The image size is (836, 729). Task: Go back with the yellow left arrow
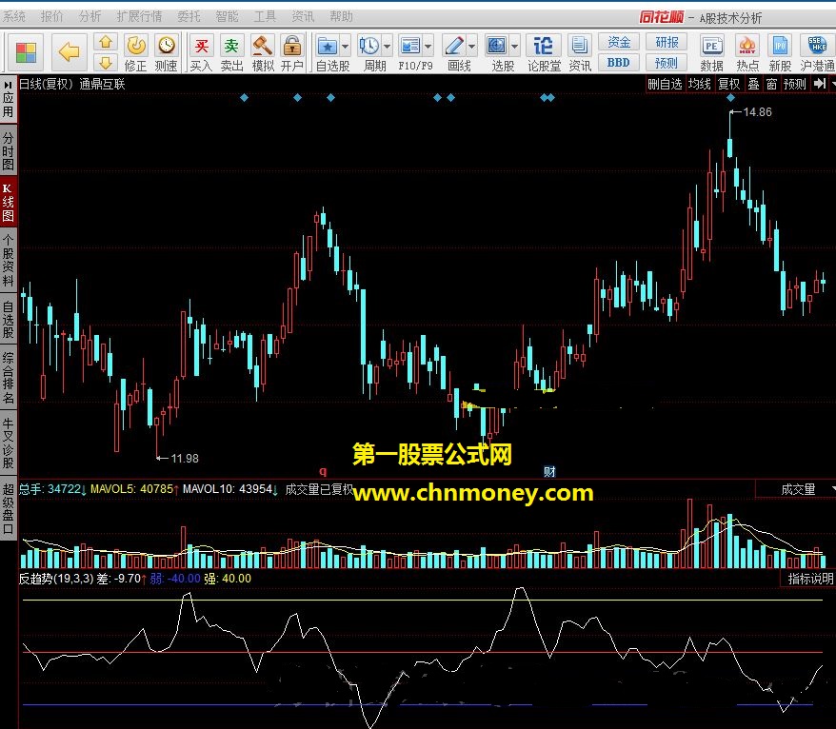tap(70, 52)
